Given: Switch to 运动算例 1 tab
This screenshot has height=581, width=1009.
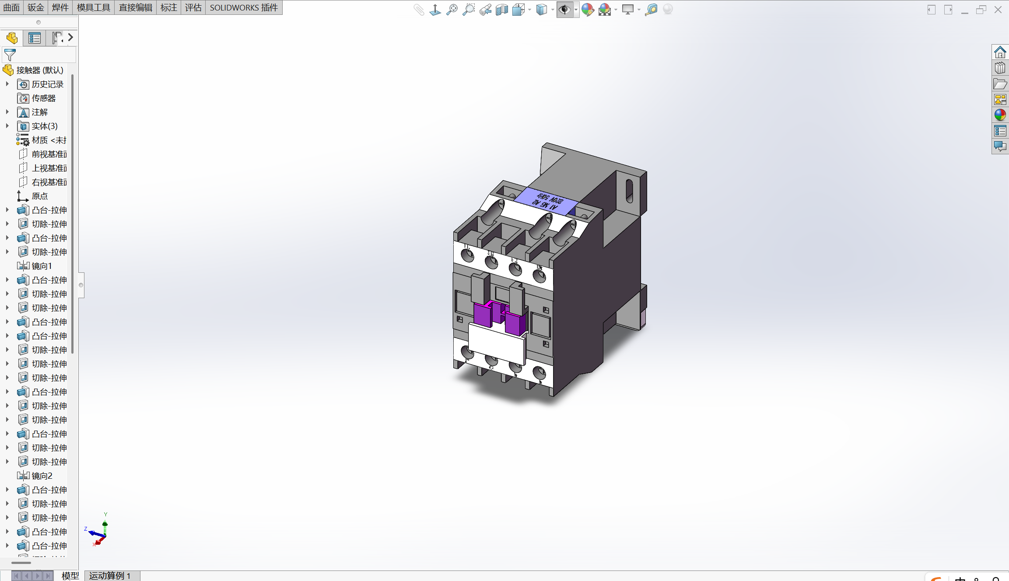Looking at the screenshot, I should (x=110, y=575).
